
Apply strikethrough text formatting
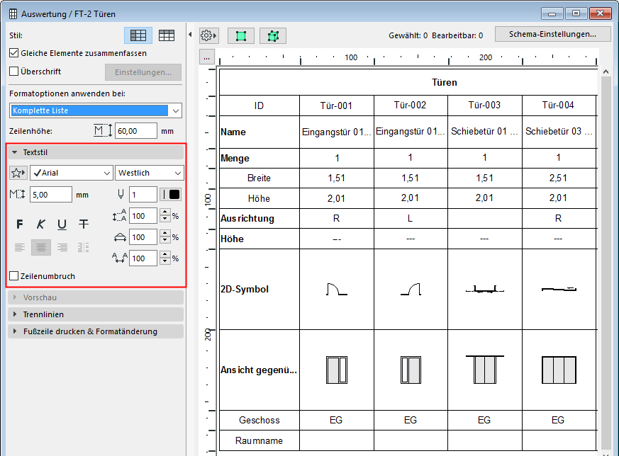click(x=84, y=224)
